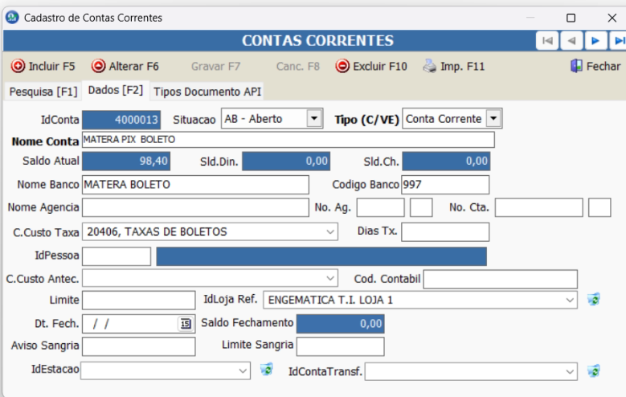Click the Nome Conta text field

click(288, 140)
